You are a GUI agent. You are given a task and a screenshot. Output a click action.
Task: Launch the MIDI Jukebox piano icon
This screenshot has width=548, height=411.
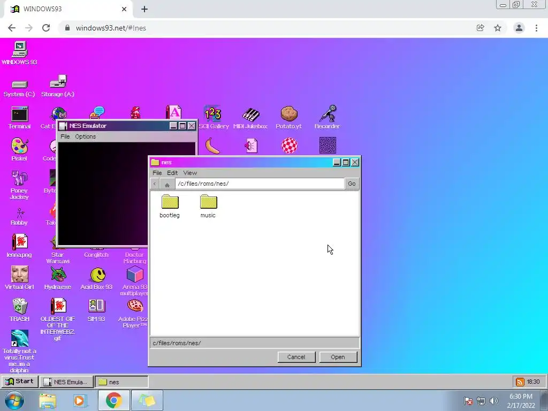(250, 118)
